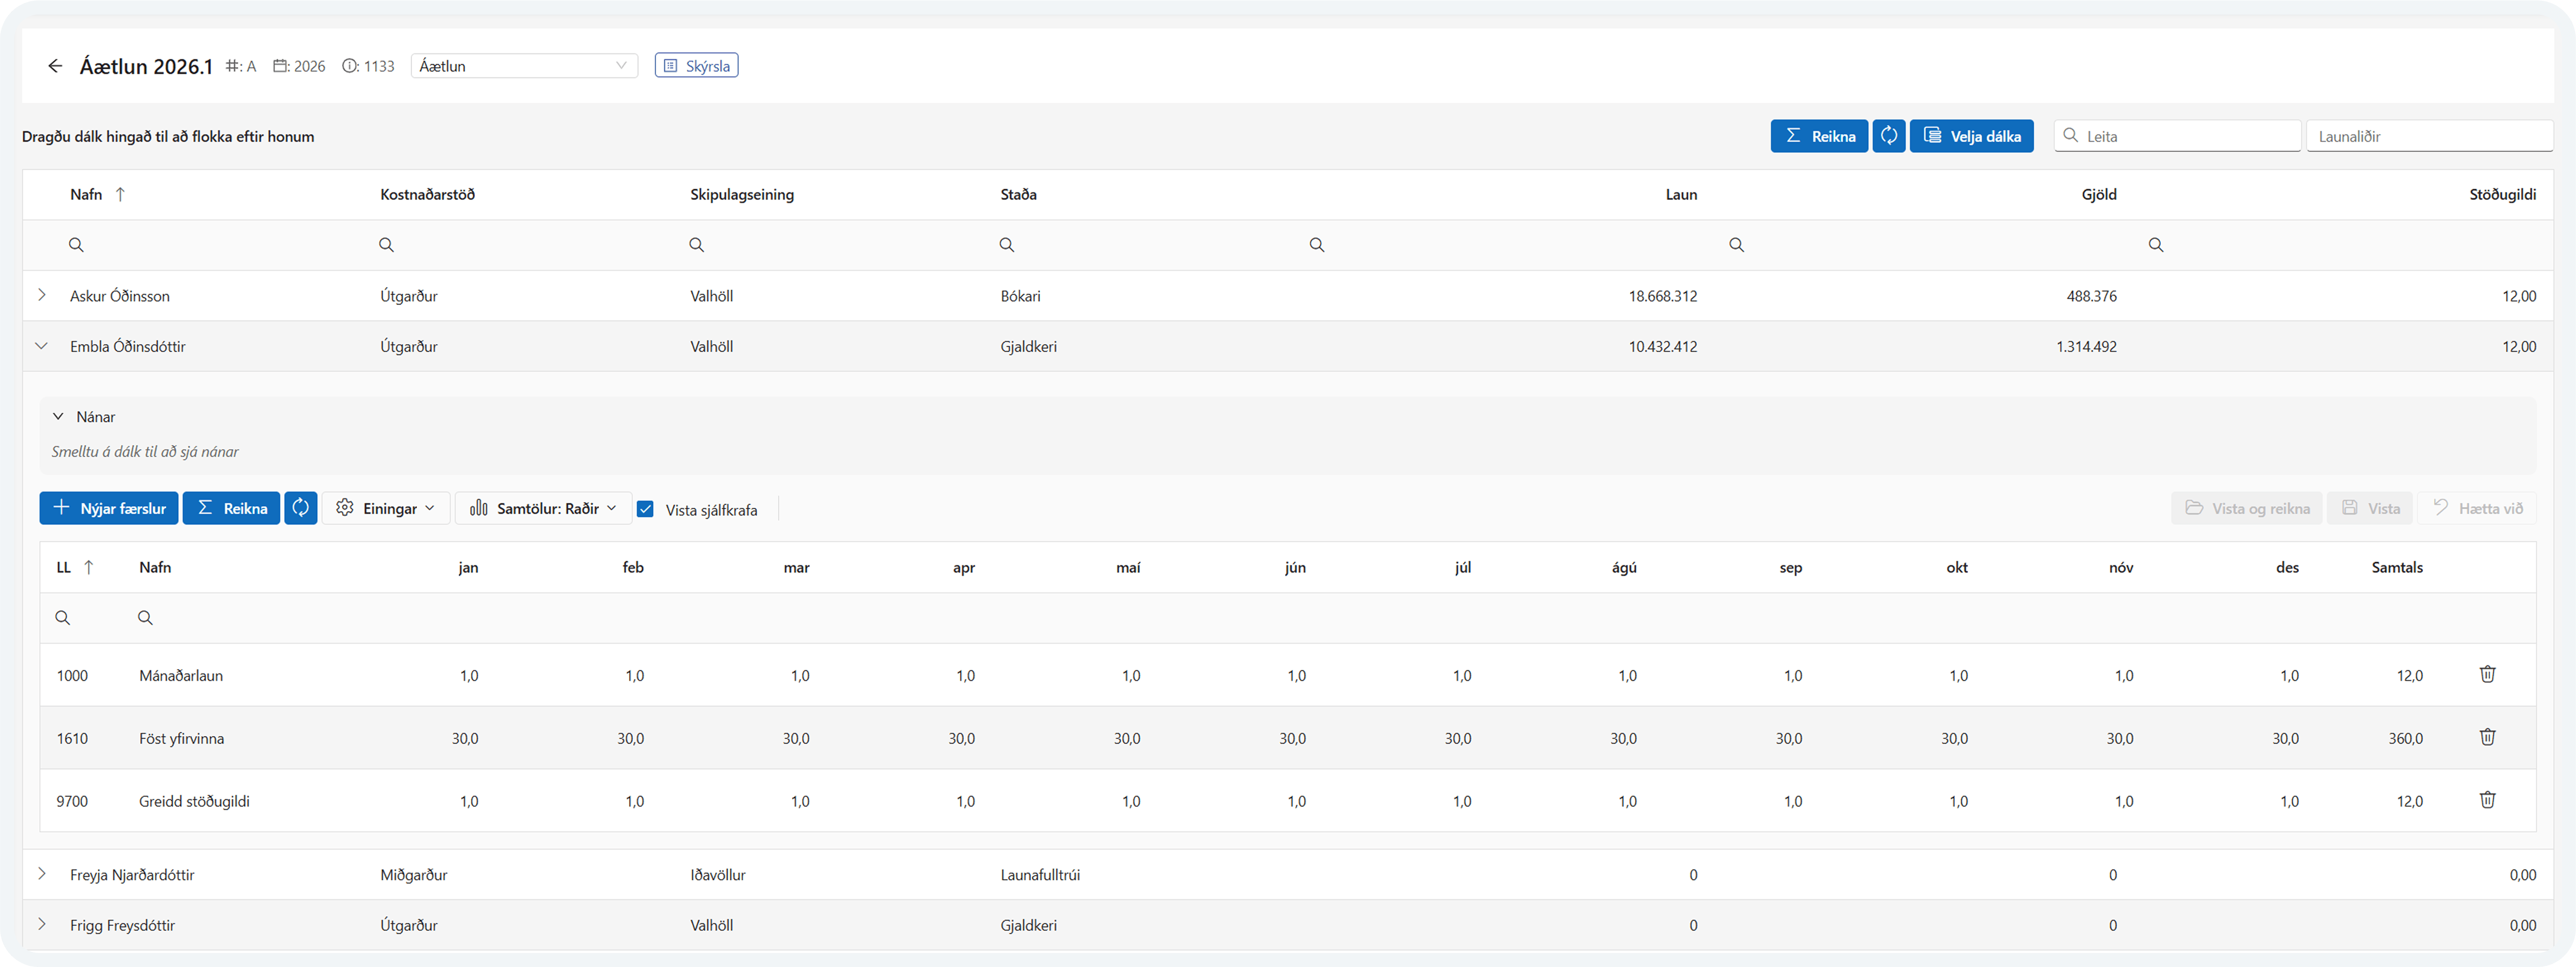
Task: Delete the Föst yfirvinna row
Action: click(2487, 738)
